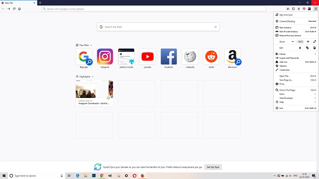Collapse the Top Sites section chevron

tap(91, 45)
